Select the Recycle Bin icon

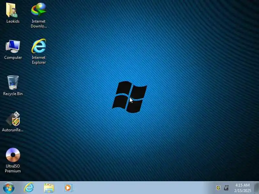13,82
